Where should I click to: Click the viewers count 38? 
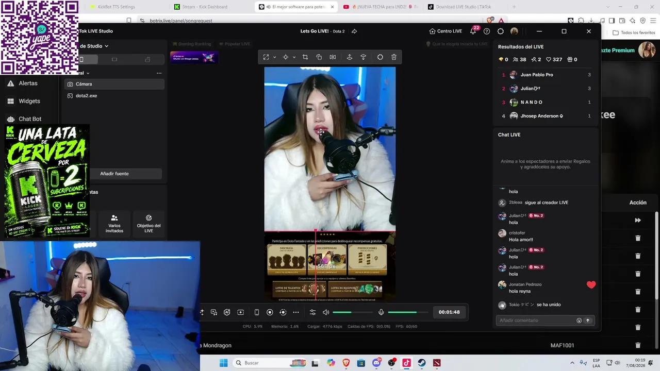coord(520,60)
